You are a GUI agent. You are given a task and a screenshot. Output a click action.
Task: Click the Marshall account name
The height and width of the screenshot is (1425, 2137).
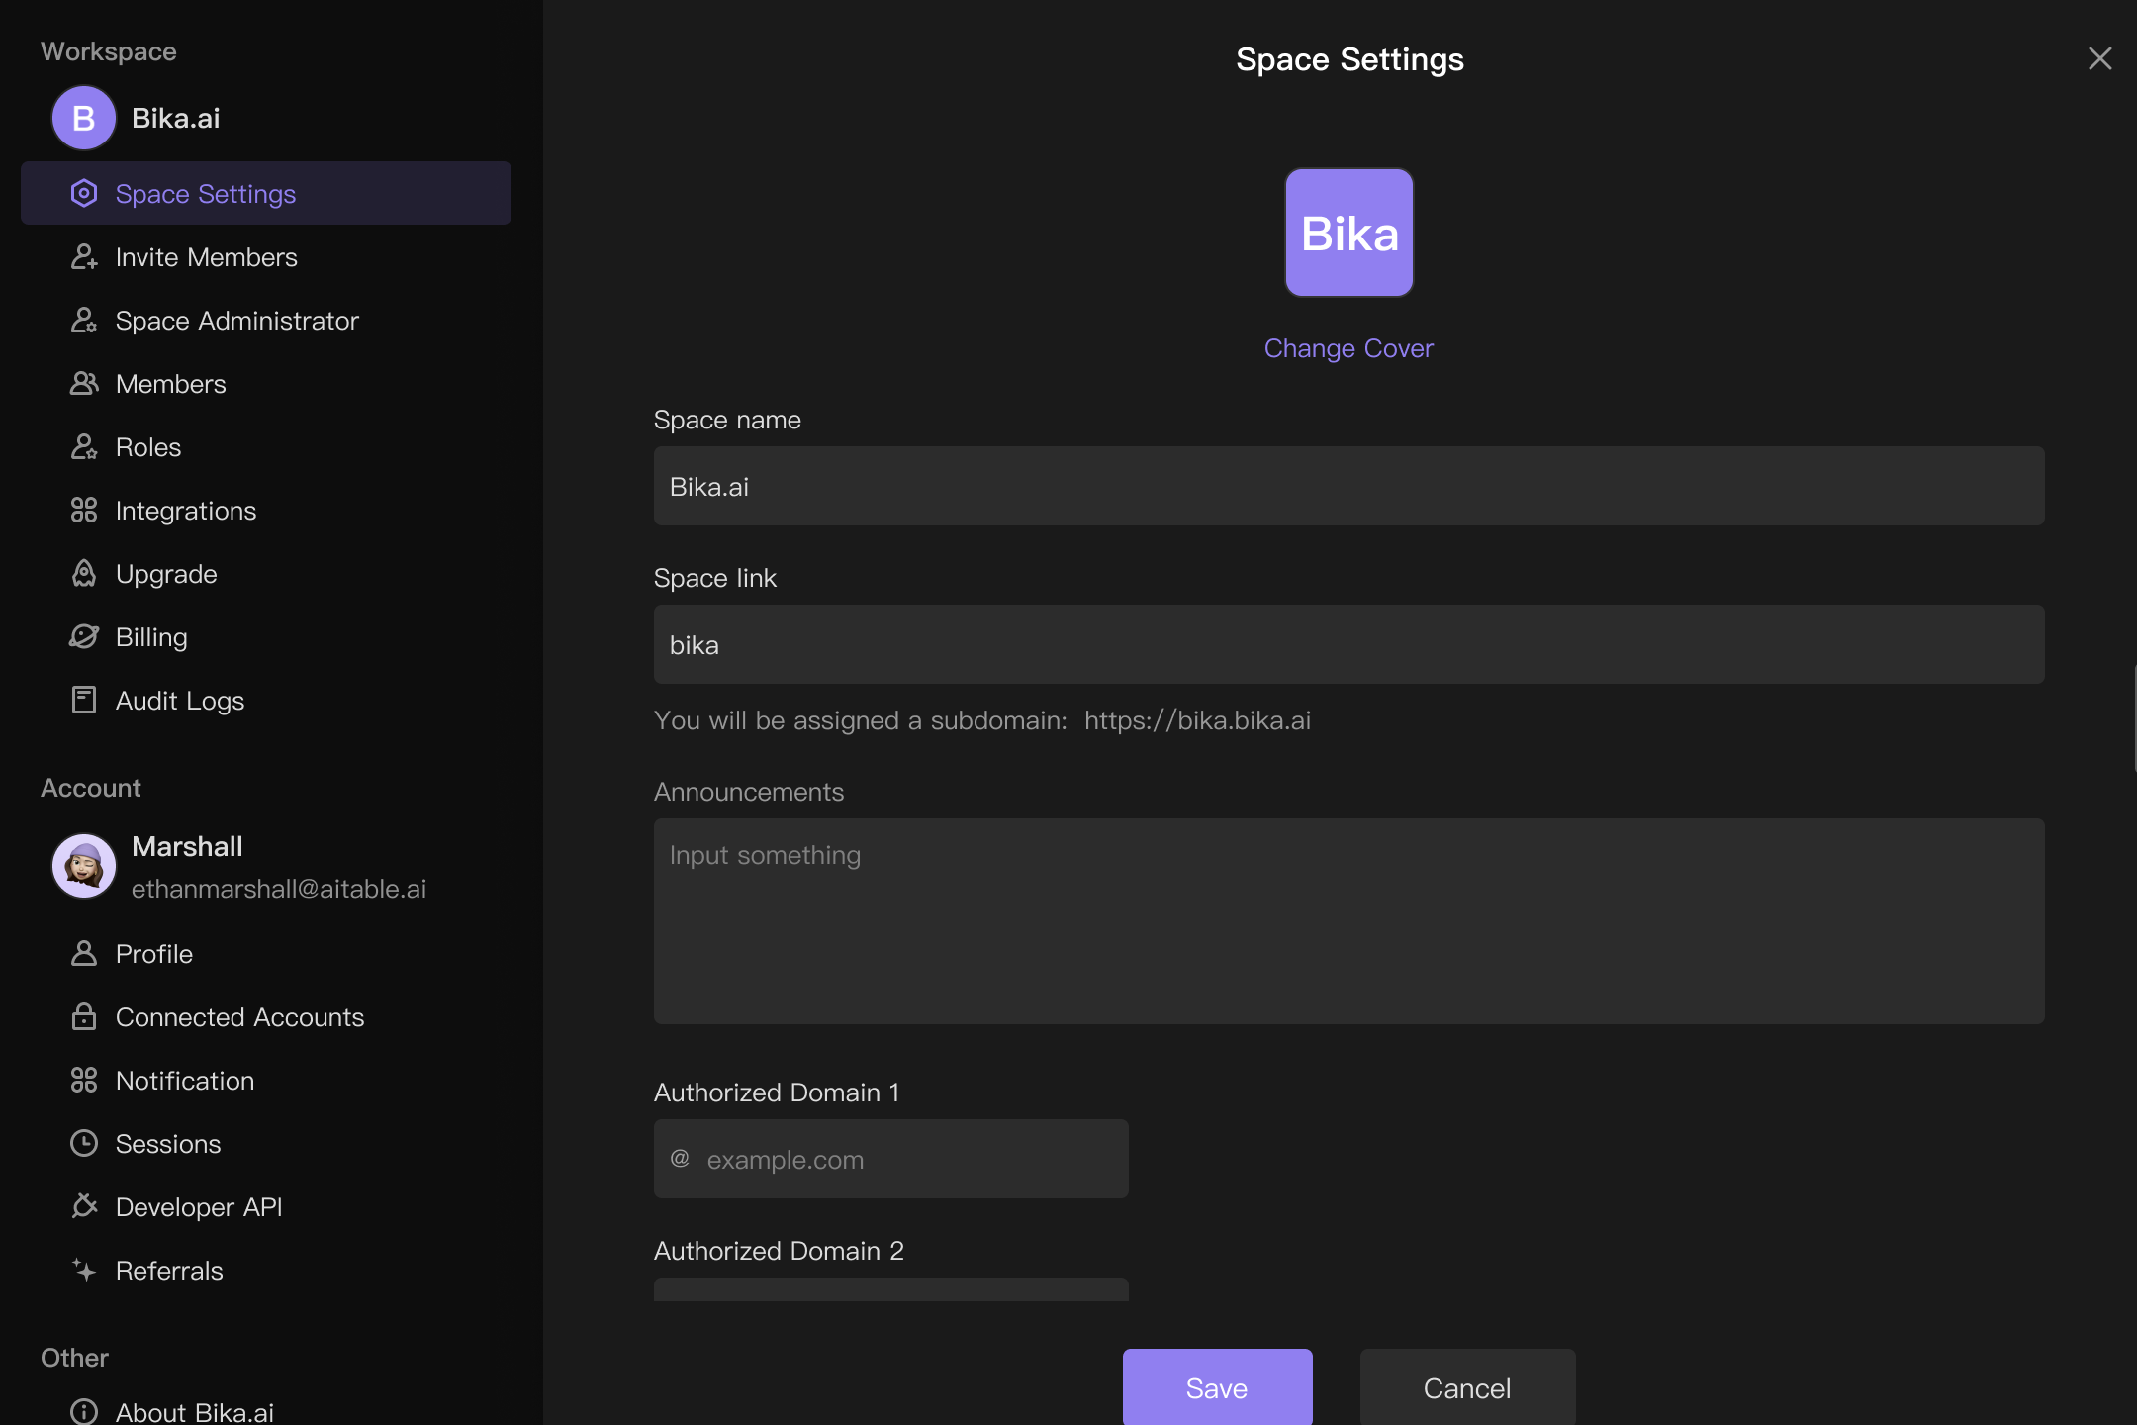pos(187,846)
